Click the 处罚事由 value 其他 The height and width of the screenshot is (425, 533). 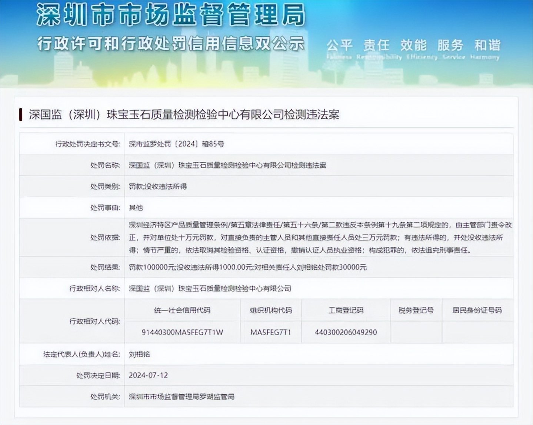(x=136, y=207)
